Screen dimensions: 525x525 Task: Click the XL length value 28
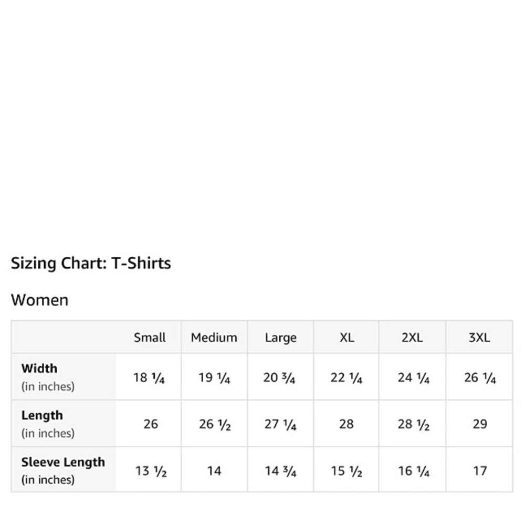coord(346,424)
